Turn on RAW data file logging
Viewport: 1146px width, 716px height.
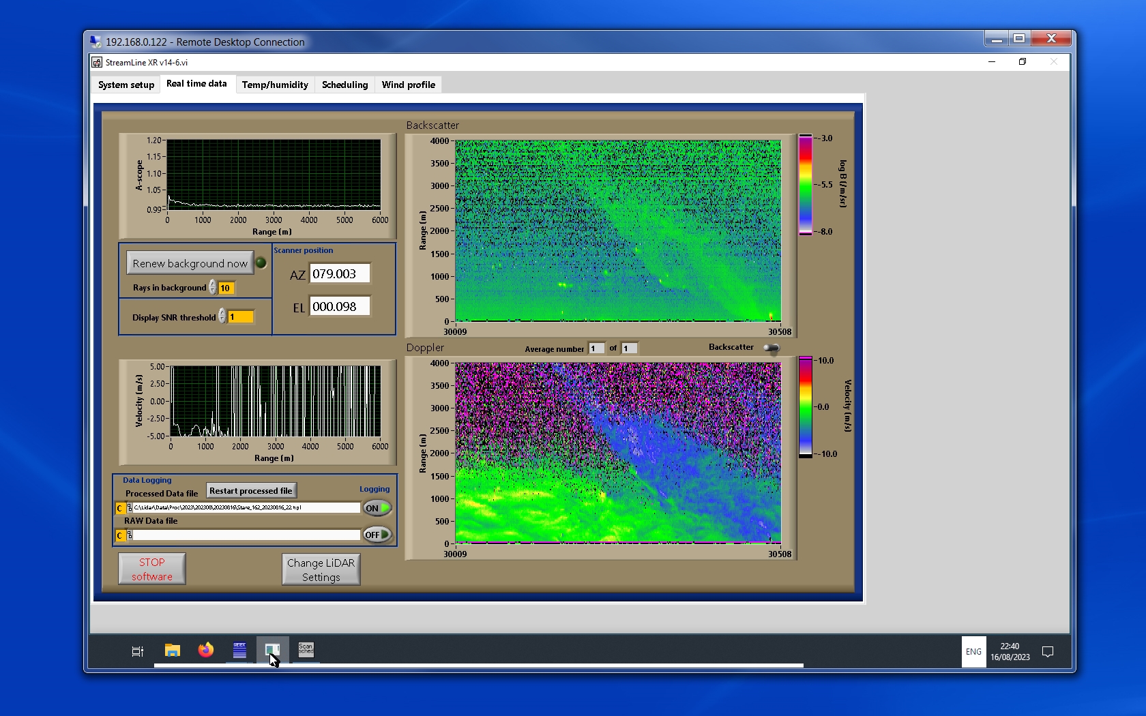(377, 535)
